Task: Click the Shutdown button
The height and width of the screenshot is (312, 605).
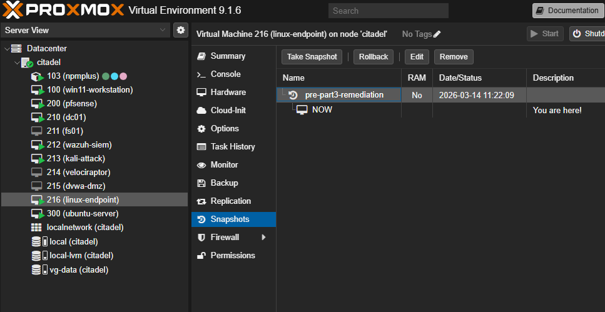Action: [x=587, y=34]
